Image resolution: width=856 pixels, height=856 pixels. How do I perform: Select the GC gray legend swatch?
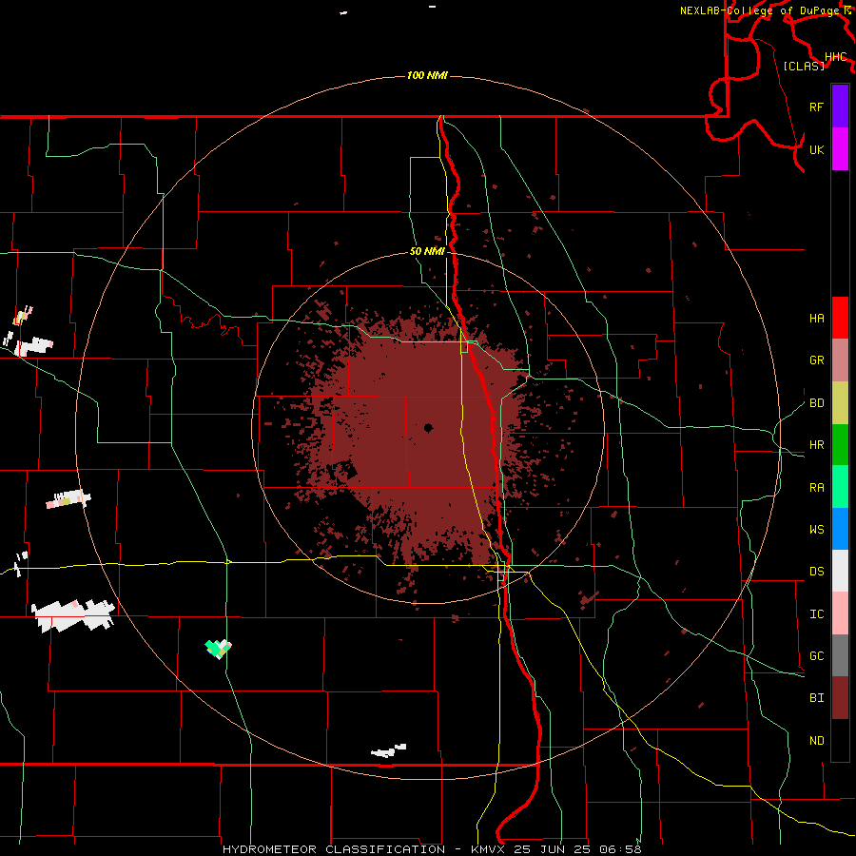pos(840,655)
